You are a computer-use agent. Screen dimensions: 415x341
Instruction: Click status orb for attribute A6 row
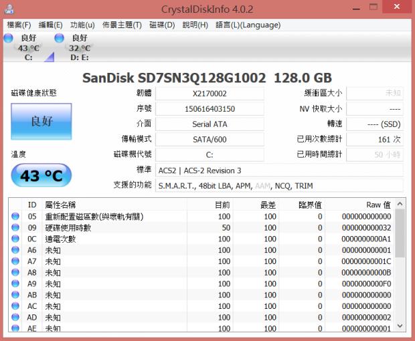pyautogui.click(x=15, y=250)
